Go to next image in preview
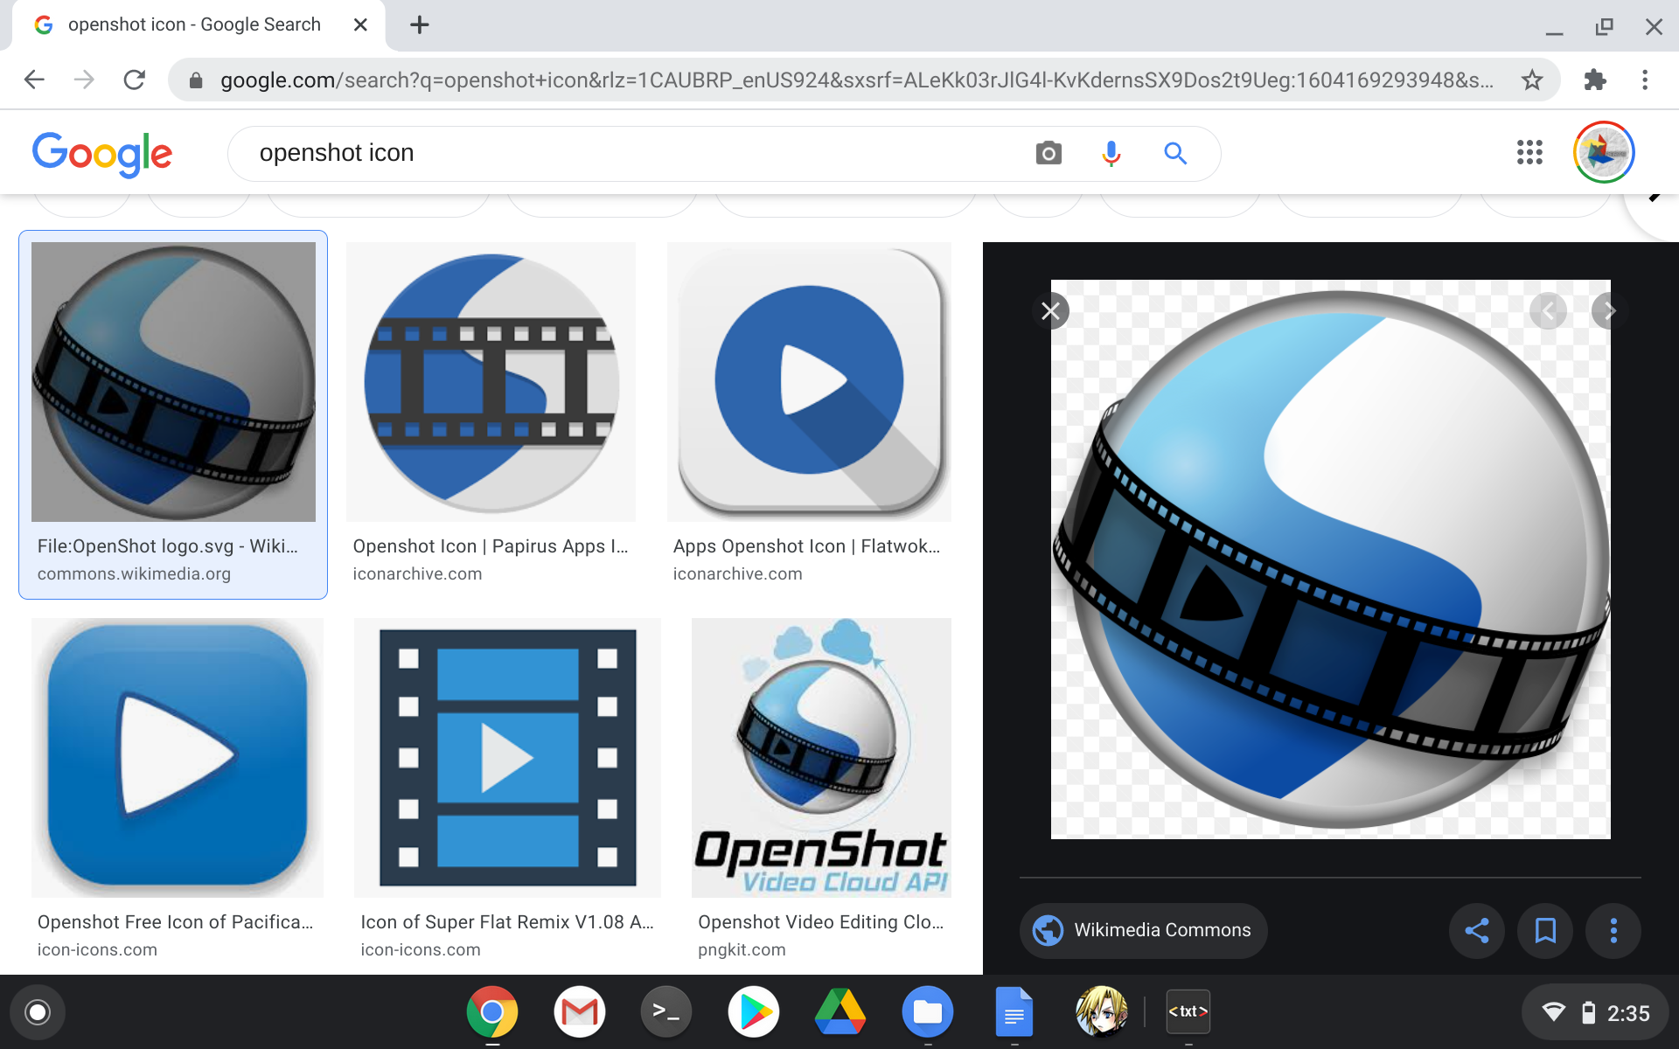 [1609, 310]
